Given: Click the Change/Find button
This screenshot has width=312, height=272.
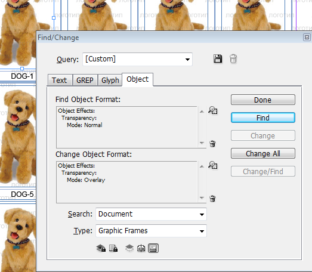Looking at the screenshot, I should [263, 171].
